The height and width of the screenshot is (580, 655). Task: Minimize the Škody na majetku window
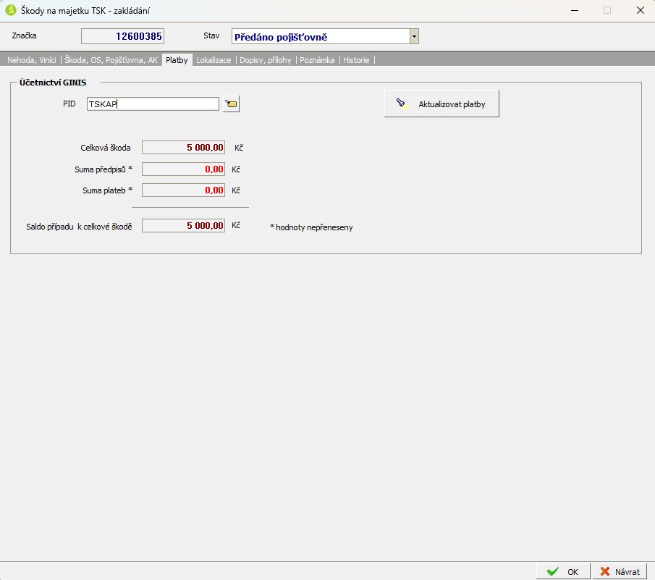(574, 11)
